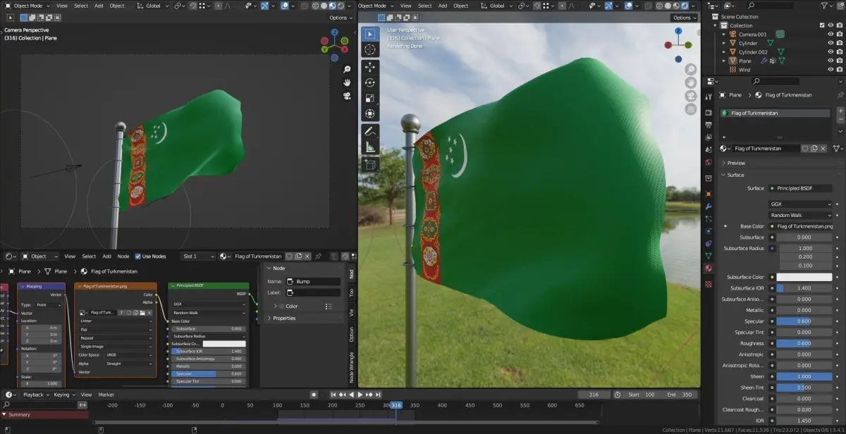
Task: Select the Scale tool in right viewport
Action: click(370, 98)
